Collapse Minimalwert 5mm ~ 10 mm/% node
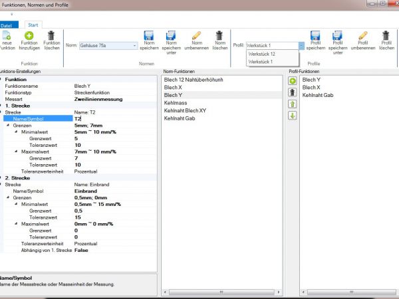 [x=16, y=132]
